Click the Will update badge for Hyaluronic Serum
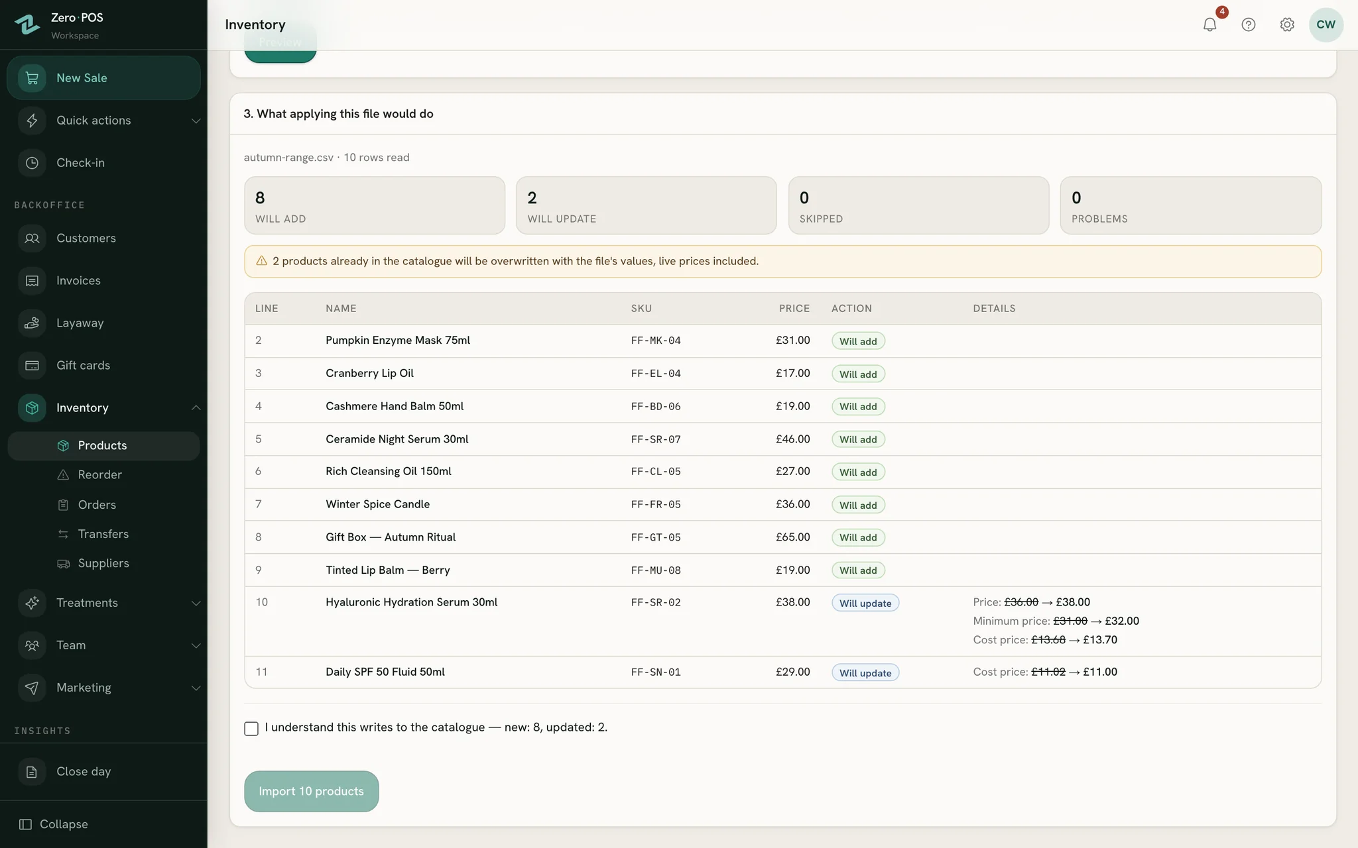1358x848 pixels. pyautogui.click(x=865, y=603)
